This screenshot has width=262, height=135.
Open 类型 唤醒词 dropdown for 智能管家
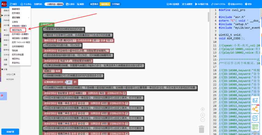(x=80, y=93)
